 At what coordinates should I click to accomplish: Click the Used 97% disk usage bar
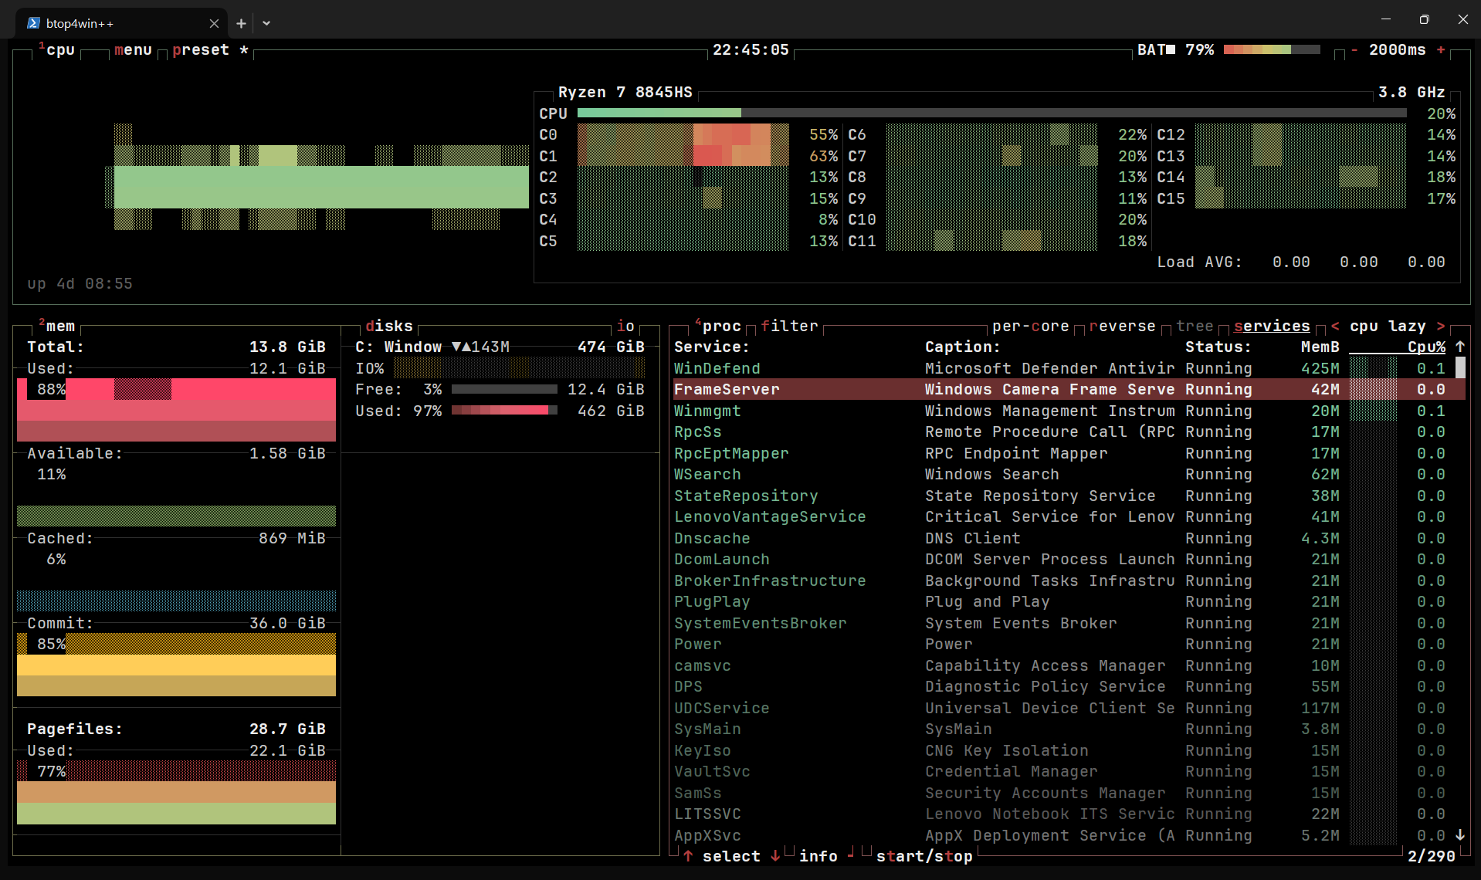click(504, 411)
